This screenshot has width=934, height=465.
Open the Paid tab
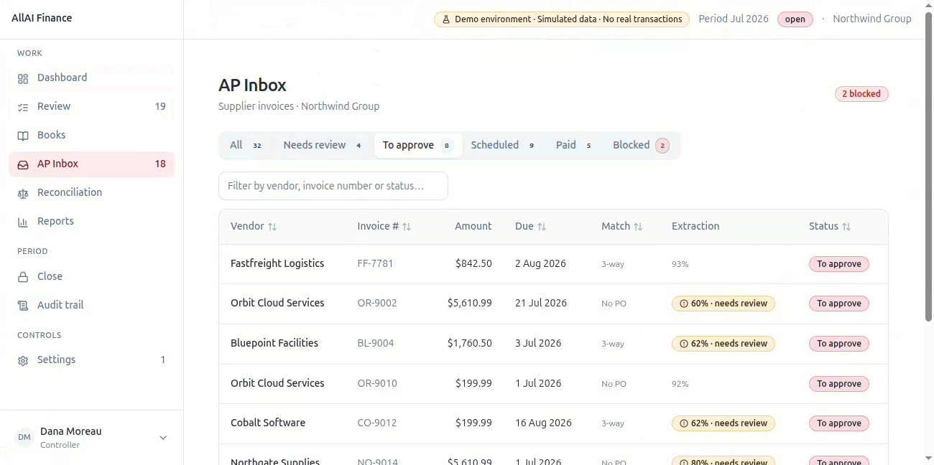click(575, 145)
